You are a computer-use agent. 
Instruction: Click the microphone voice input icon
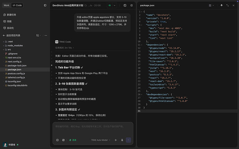pyautogui.click(x=122, y=140)
